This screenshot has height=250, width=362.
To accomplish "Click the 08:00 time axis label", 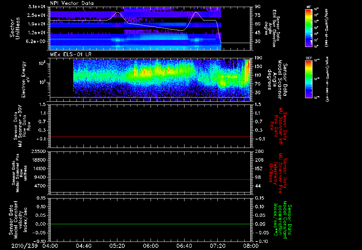I will (251, 246).
